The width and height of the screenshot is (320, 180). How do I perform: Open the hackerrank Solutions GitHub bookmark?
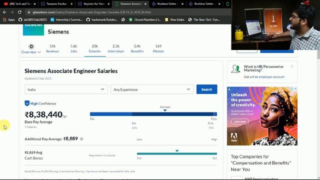(x=102, y=19)
